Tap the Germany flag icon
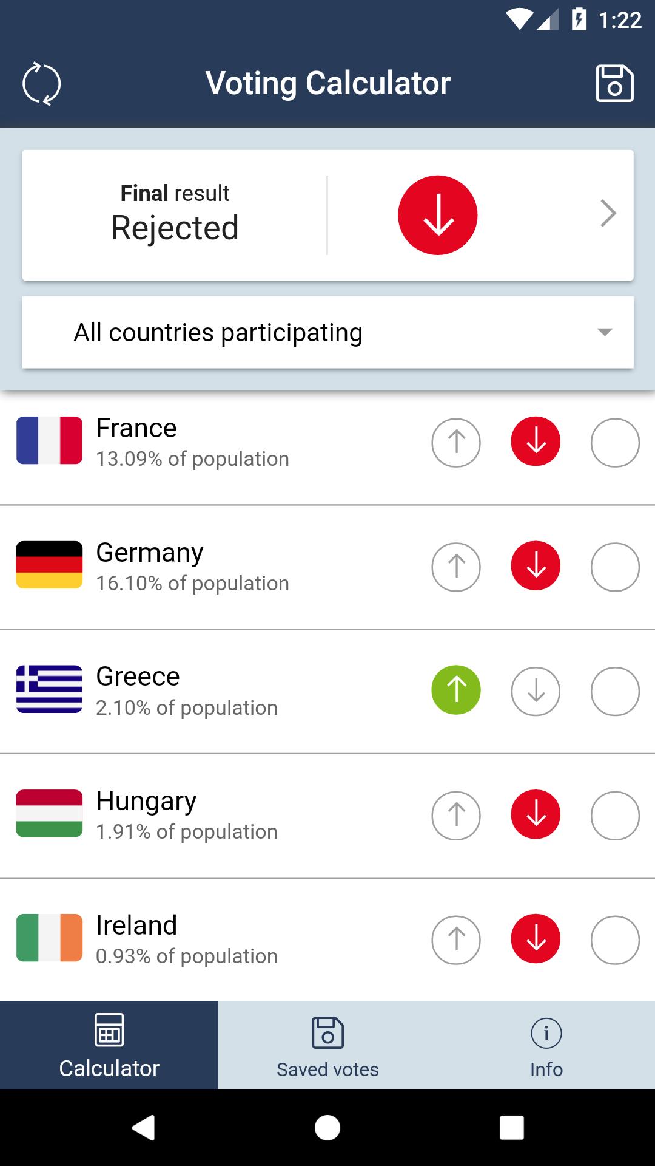Image resolution: width=655 pixels, height=1166 pixels. click(x=49, y=565)
